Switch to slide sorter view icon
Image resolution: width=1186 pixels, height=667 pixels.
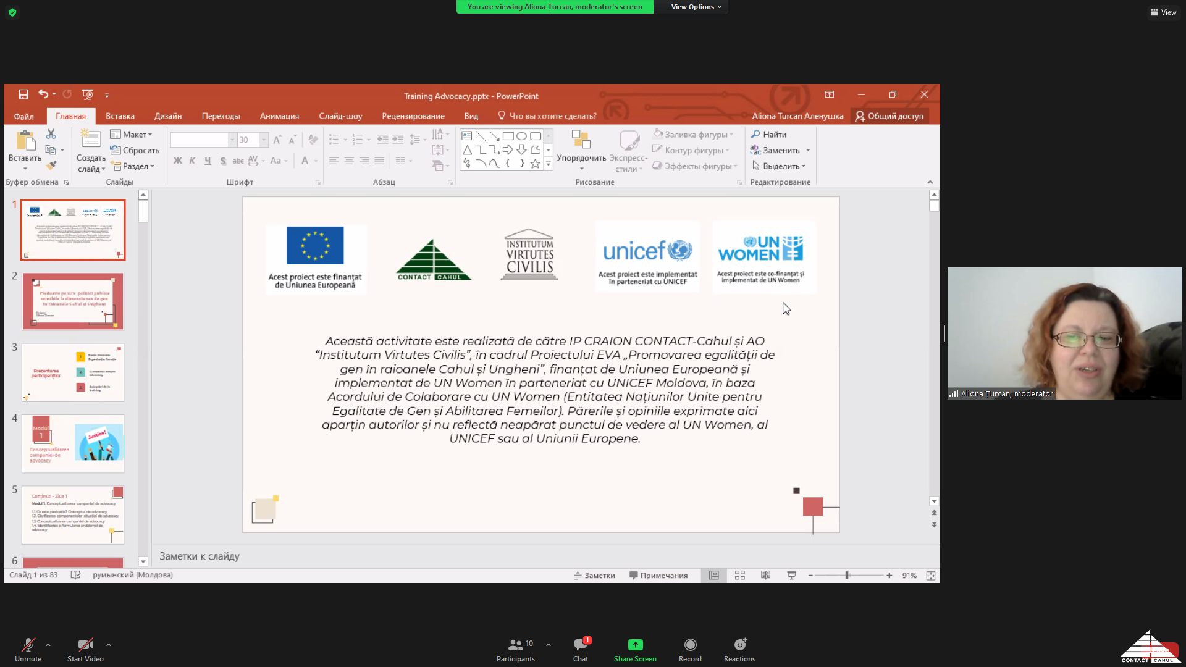[x=739, y=576]
